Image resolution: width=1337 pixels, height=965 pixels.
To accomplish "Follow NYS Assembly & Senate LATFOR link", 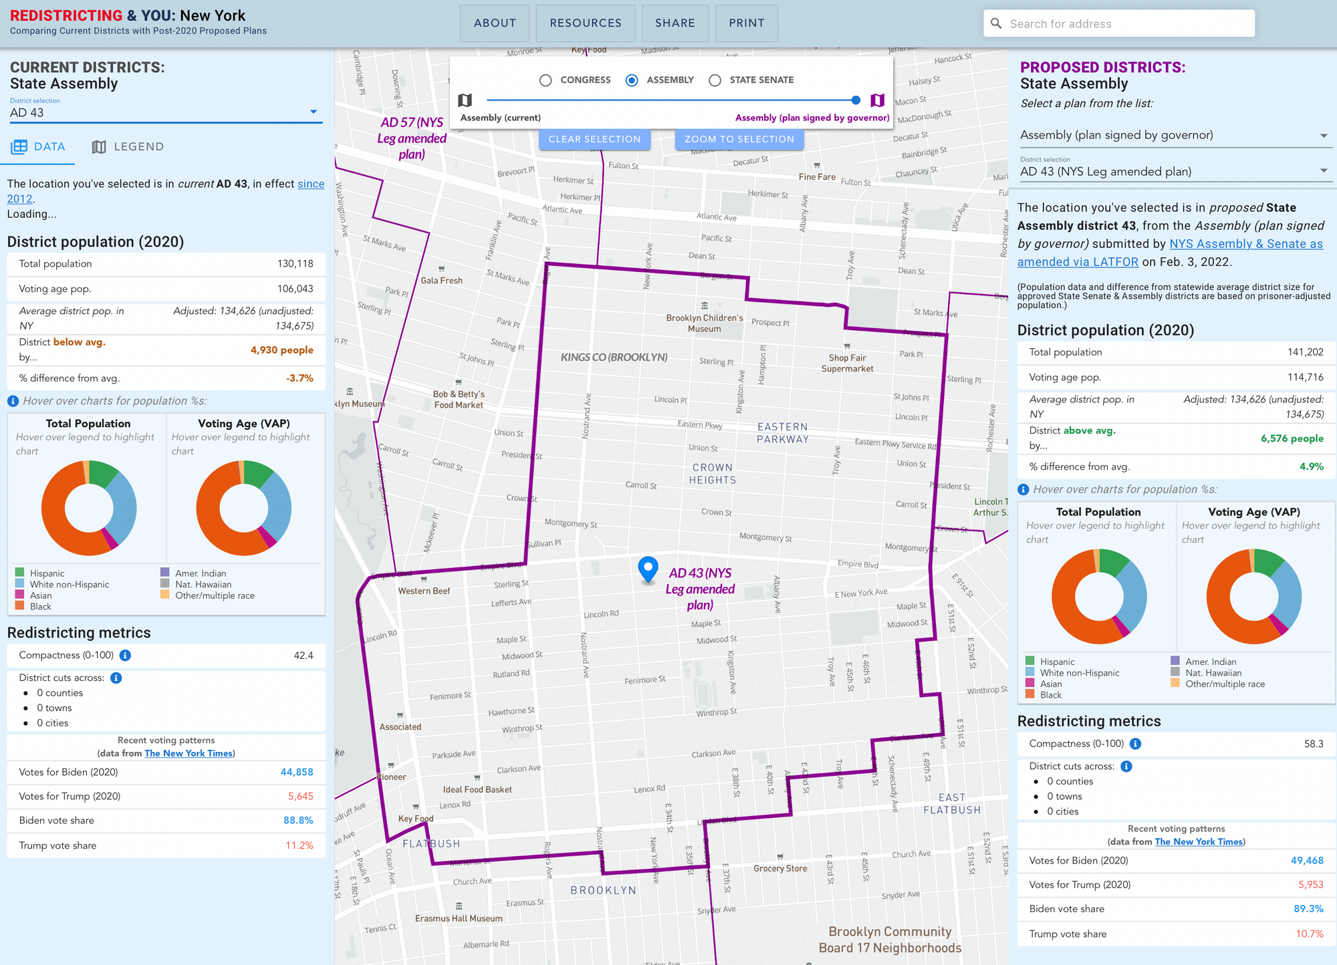I will coord(1245,245).
